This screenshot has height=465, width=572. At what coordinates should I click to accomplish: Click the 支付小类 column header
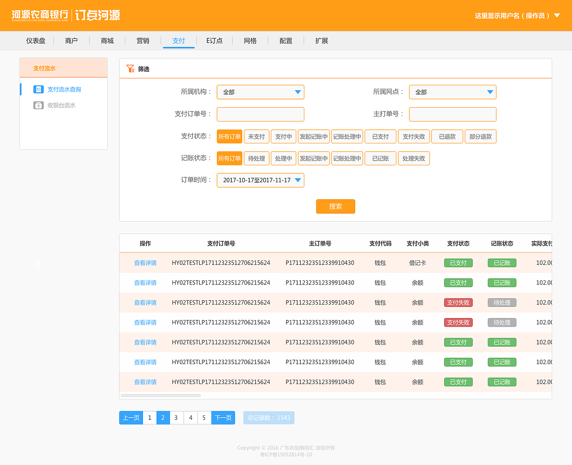[x=418, y=243]
